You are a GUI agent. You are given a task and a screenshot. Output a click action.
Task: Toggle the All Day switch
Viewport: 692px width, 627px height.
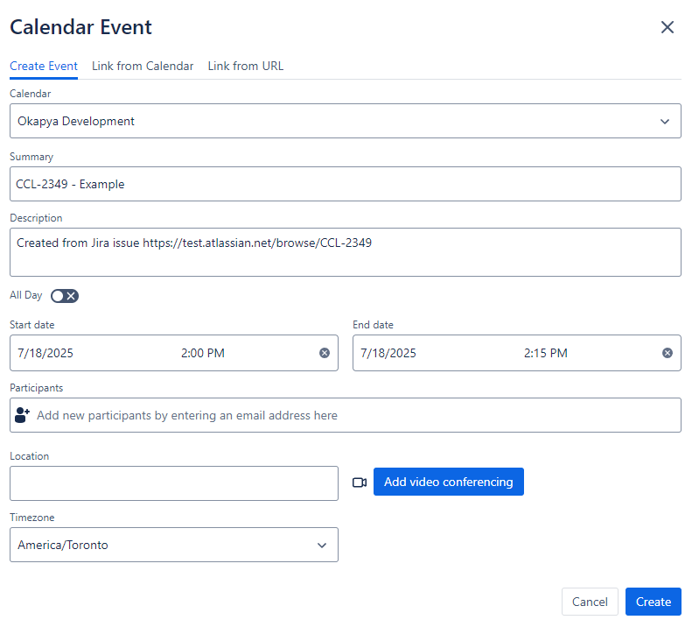click(65, 296)
